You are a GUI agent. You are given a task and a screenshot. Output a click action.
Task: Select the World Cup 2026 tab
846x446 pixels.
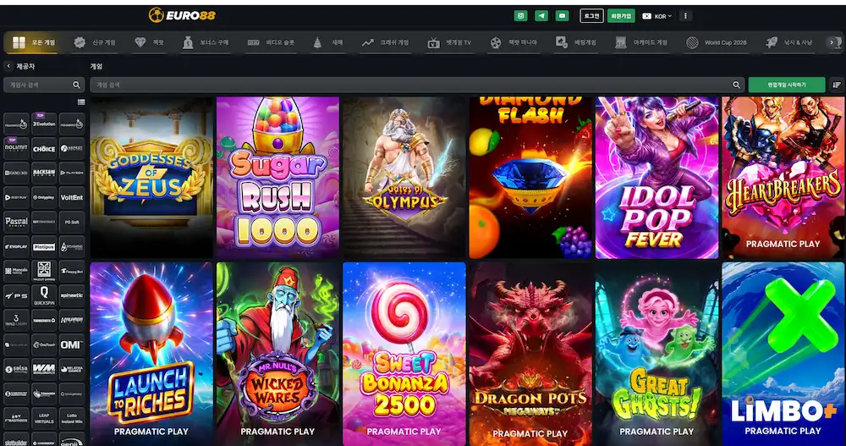point(717,42)
